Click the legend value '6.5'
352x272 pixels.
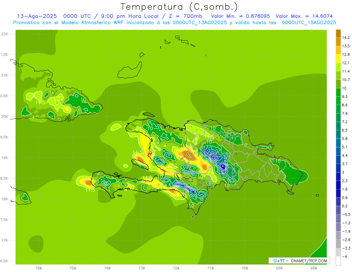tap(345, 130)
